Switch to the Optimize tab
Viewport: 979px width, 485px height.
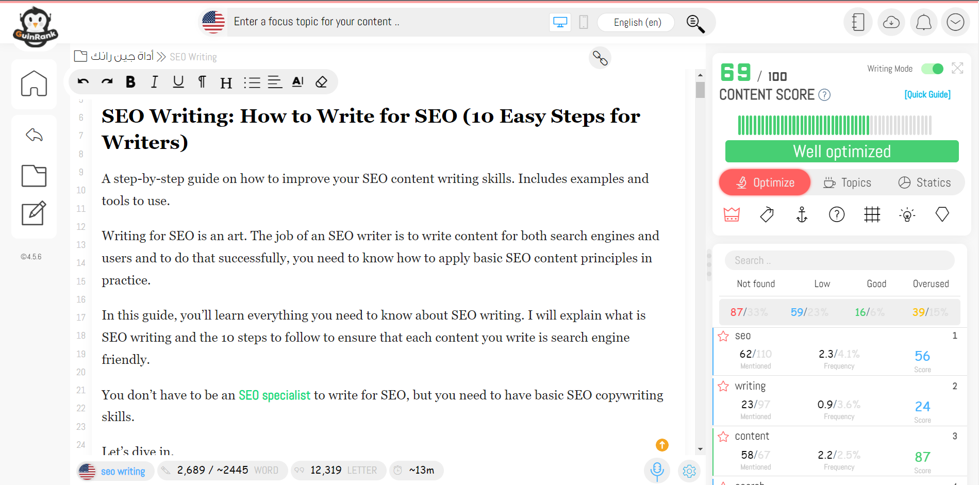click(x=765, y=182)
